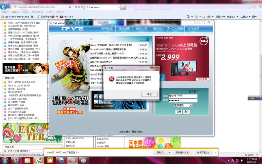Click the password input field
Image resolution: width=262 pixels, height=164 pixels.
(183, 100)
